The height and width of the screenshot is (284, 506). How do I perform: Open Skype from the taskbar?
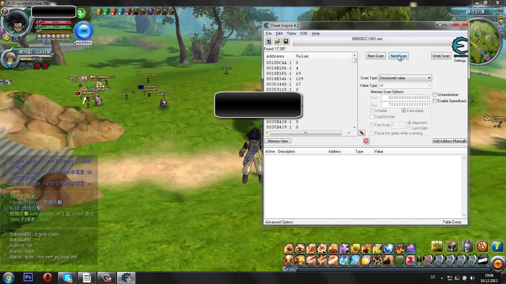67,278
